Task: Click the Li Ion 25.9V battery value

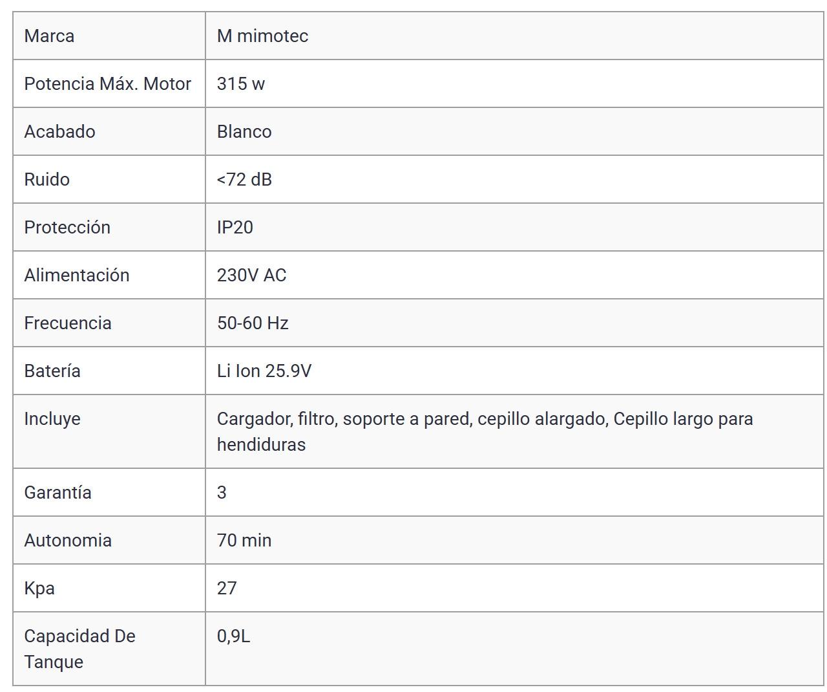Action: click(264, 371)
